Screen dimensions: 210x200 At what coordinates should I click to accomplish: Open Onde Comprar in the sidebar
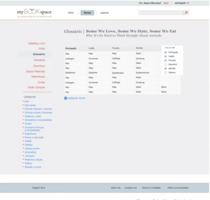tap(36, 87)
